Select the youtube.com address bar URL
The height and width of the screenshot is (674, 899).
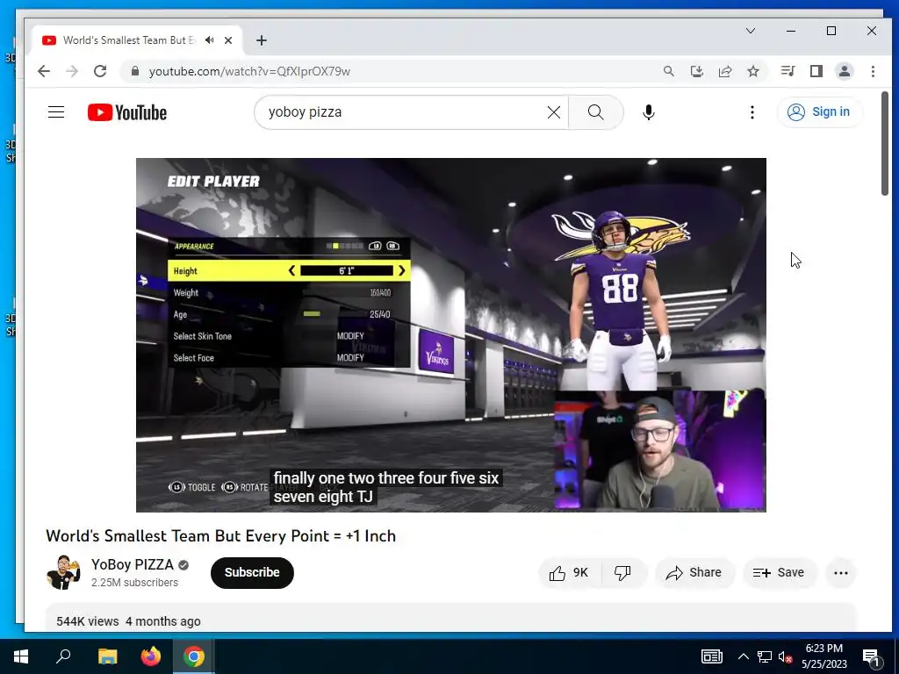(249, 71)
